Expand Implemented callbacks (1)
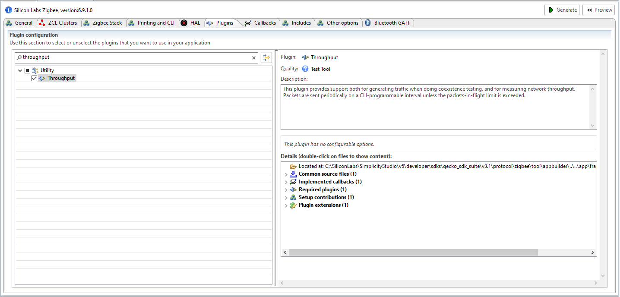This screenshot has height=297, width=620. [286, 182]
